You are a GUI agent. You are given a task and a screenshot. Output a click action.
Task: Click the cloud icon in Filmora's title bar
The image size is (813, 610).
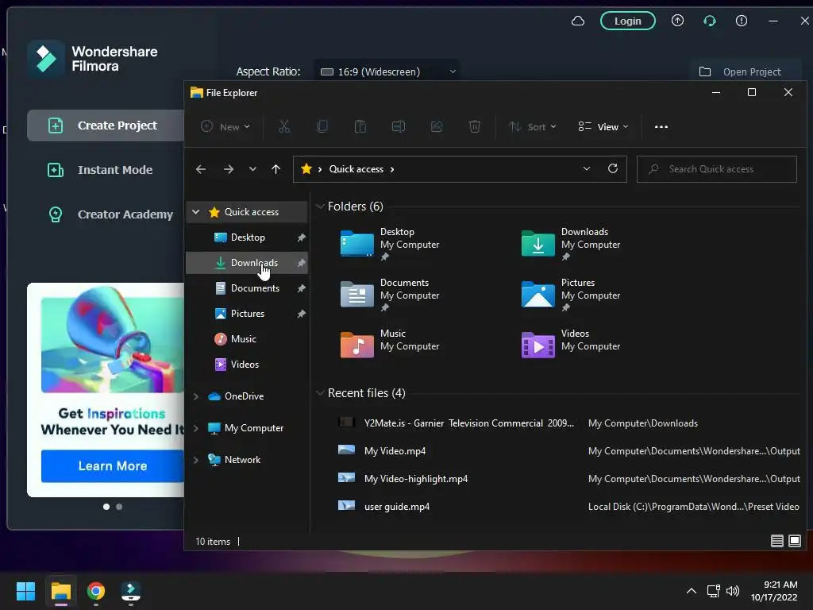pyautogui.click(x=578, y=21)
